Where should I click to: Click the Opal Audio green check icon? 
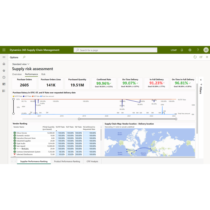point(15,143)
